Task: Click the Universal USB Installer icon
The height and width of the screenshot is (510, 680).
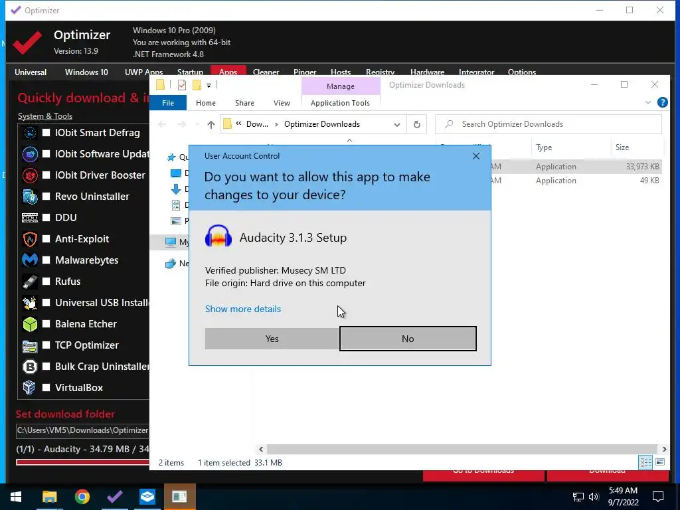Action: tap(30, 303)
